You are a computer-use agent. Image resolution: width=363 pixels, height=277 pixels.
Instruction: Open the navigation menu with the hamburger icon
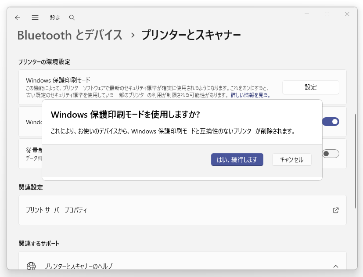pyautogui.click(x=35, y=18)
